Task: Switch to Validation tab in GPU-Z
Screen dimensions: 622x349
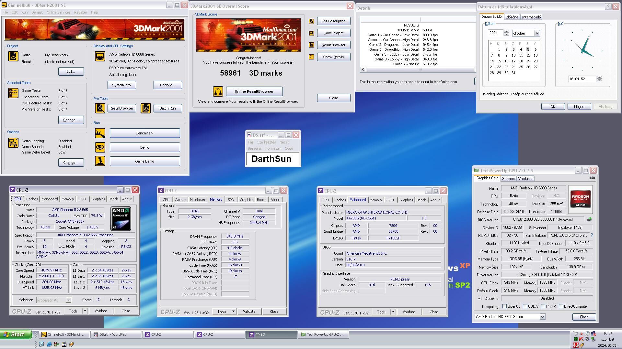Action: (525, 179)
